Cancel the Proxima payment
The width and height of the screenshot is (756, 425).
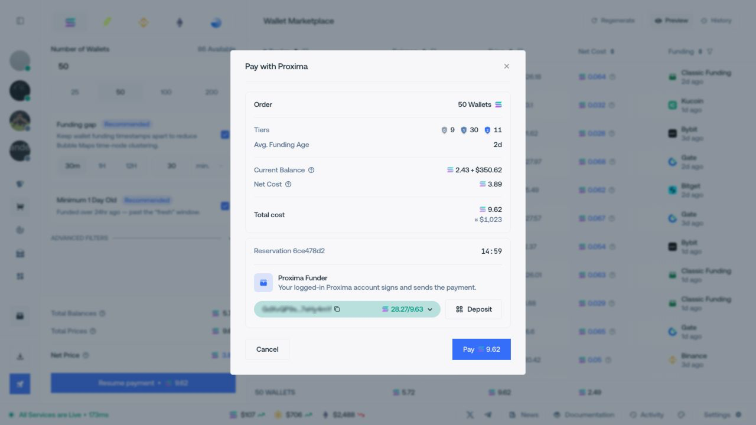(267, 349)
